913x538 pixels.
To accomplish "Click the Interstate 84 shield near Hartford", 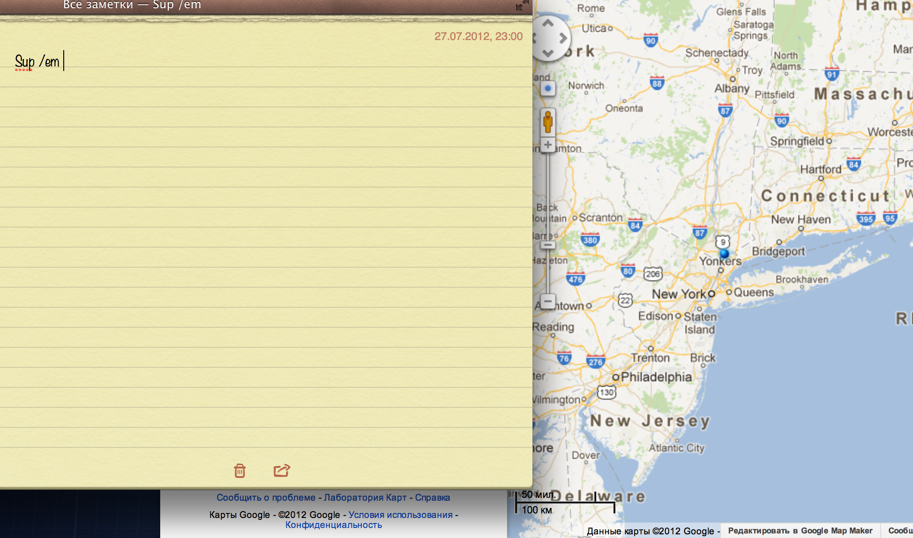I will (x=853, y=164).
